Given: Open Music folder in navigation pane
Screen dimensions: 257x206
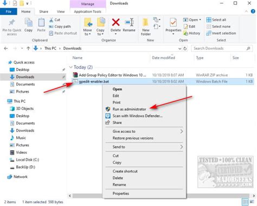Looking at the screenshot, I should (x=21, y=138).
